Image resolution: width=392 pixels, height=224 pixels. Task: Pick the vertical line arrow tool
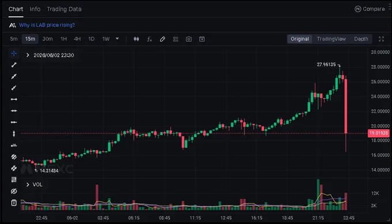[x=14, y=133]
